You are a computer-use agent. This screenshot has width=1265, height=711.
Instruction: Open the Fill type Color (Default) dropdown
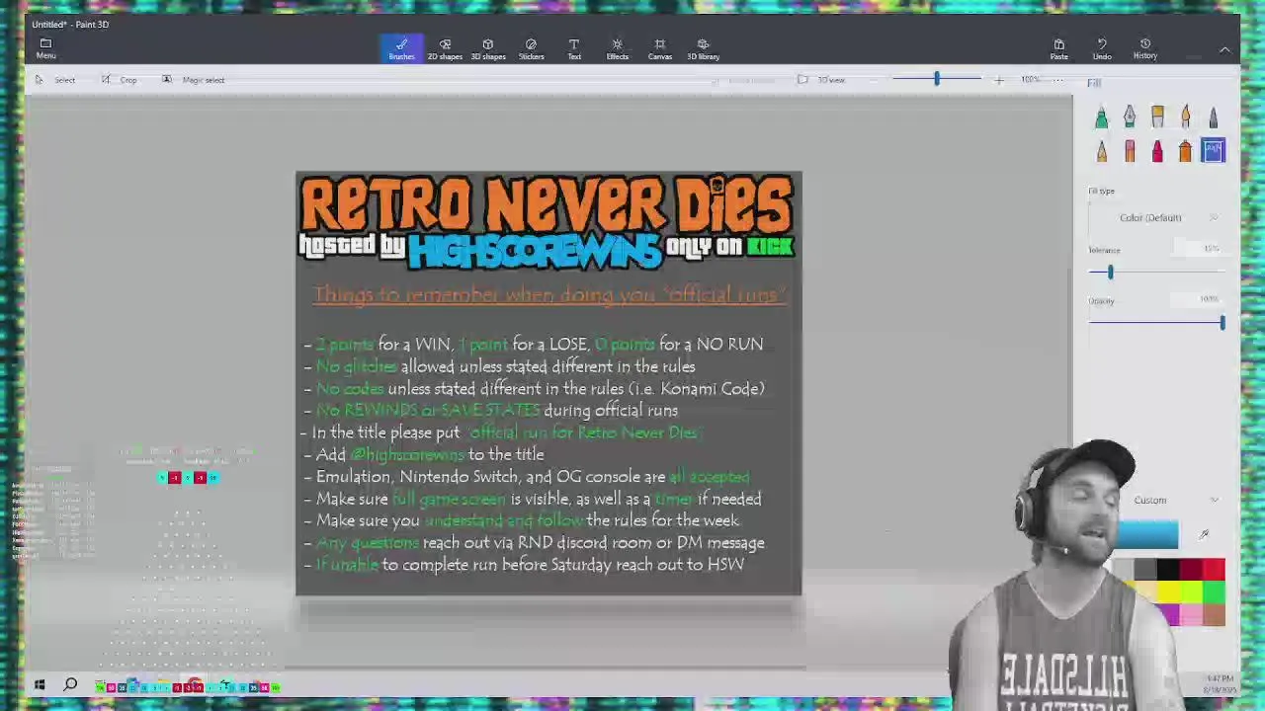click(1156, 217)
